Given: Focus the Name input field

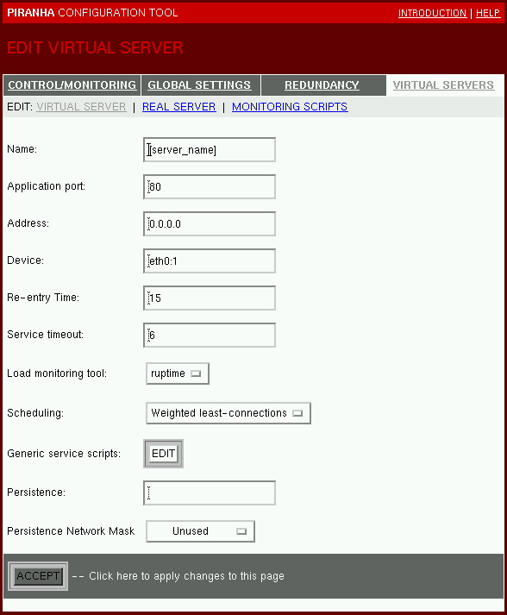Looking at the screenshot, I should (210, 149).
